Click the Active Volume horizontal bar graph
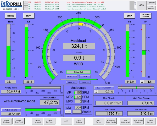Image resolution: width=157 pixels, height=126 pixels. click(x=43, y=110)
